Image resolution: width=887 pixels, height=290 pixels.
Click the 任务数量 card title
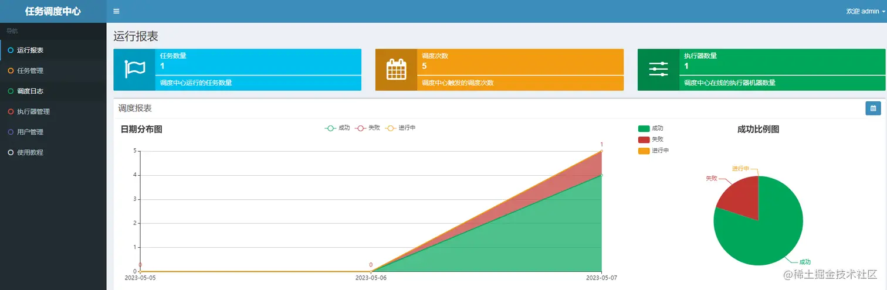pyautogui.click(x=173, y=56)
